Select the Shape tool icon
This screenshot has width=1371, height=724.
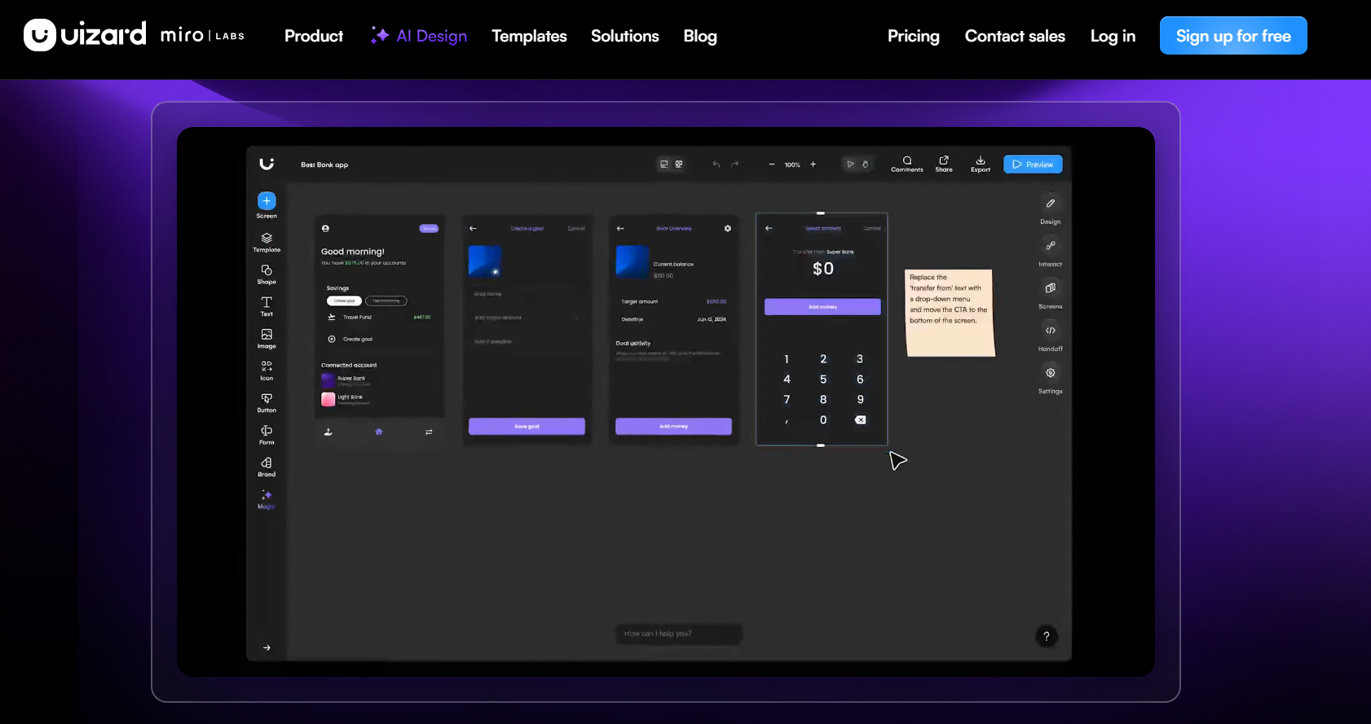click(x=267, y=270)
